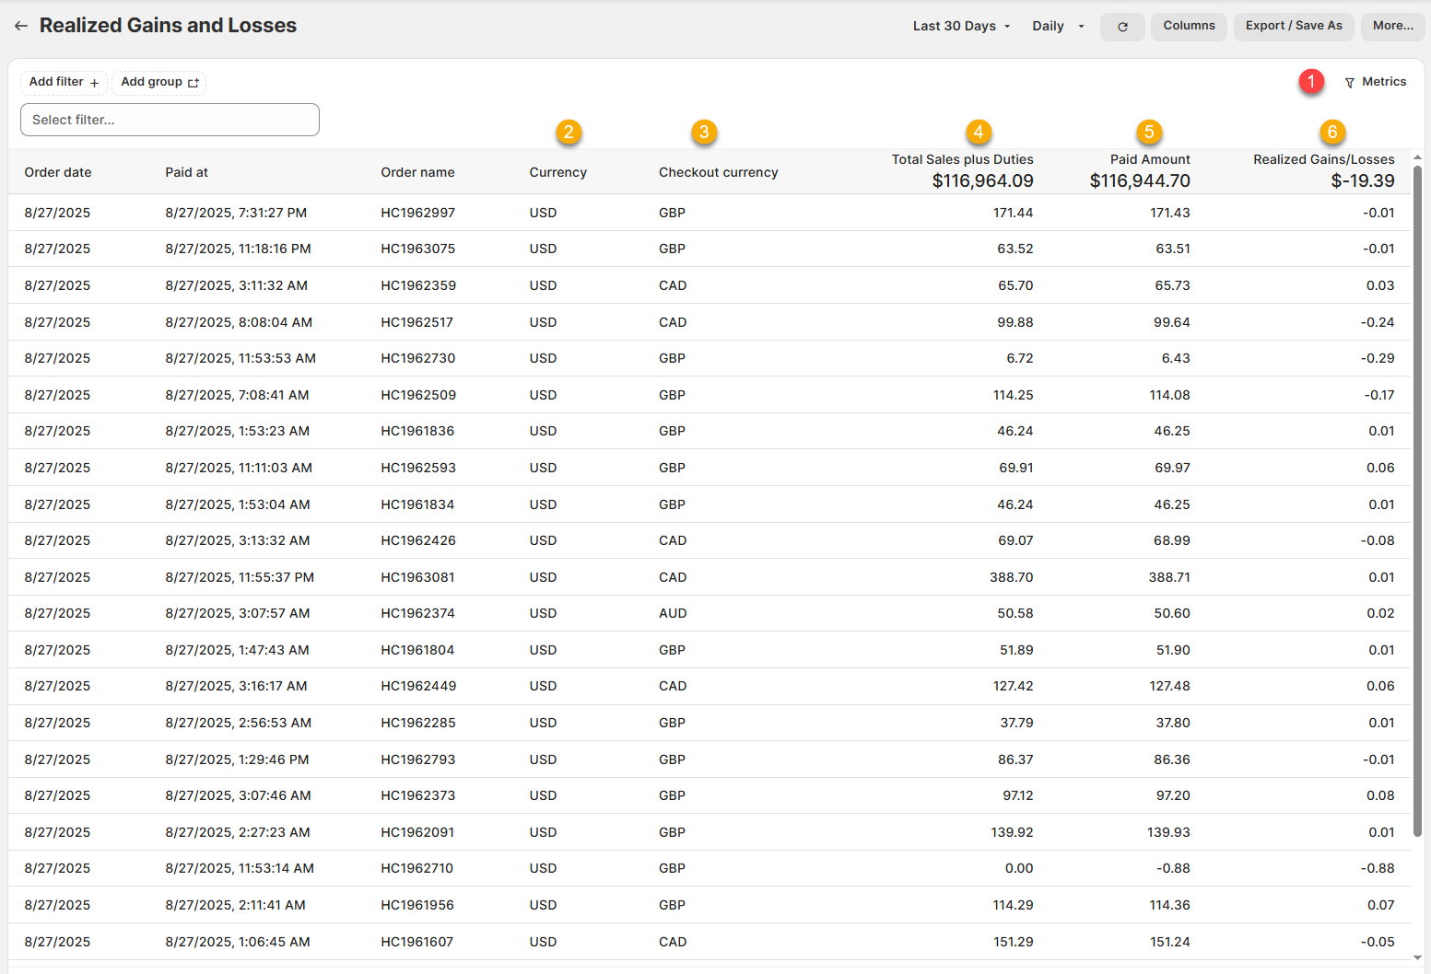The width and height of the screenshot is (1431, 974).
Task: Open the Export / Save As menu
Action: pyautogui.click(x=1294, y=26)
